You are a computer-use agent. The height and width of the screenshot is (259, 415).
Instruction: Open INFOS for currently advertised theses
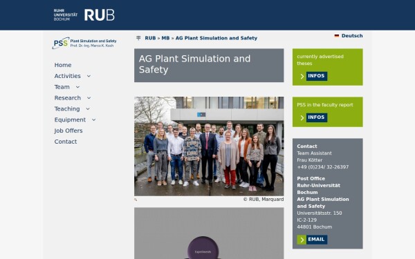[317, 76]
